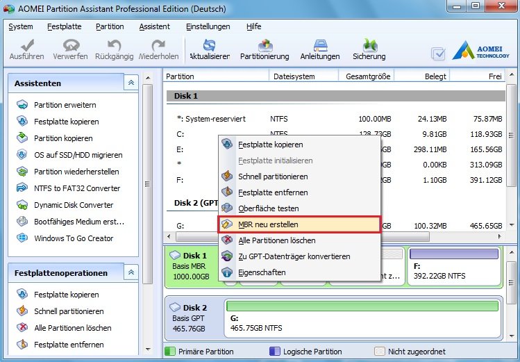Sort by Partition column header
The width and height of the screenshot is (520, 362).
coord(216,76)
